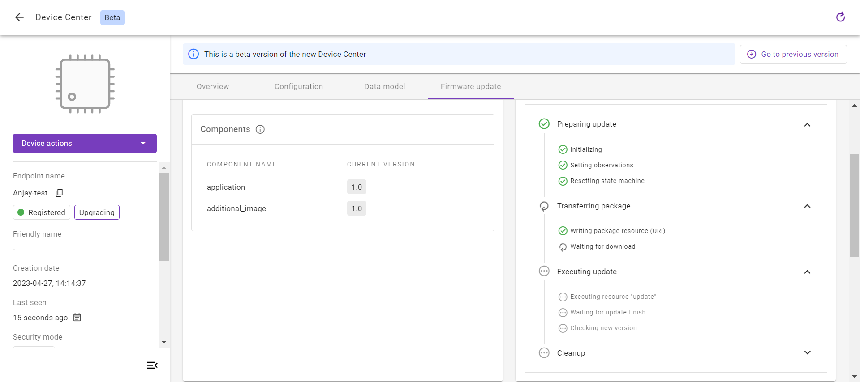Select the Data model tab

(x=384, y=86)
